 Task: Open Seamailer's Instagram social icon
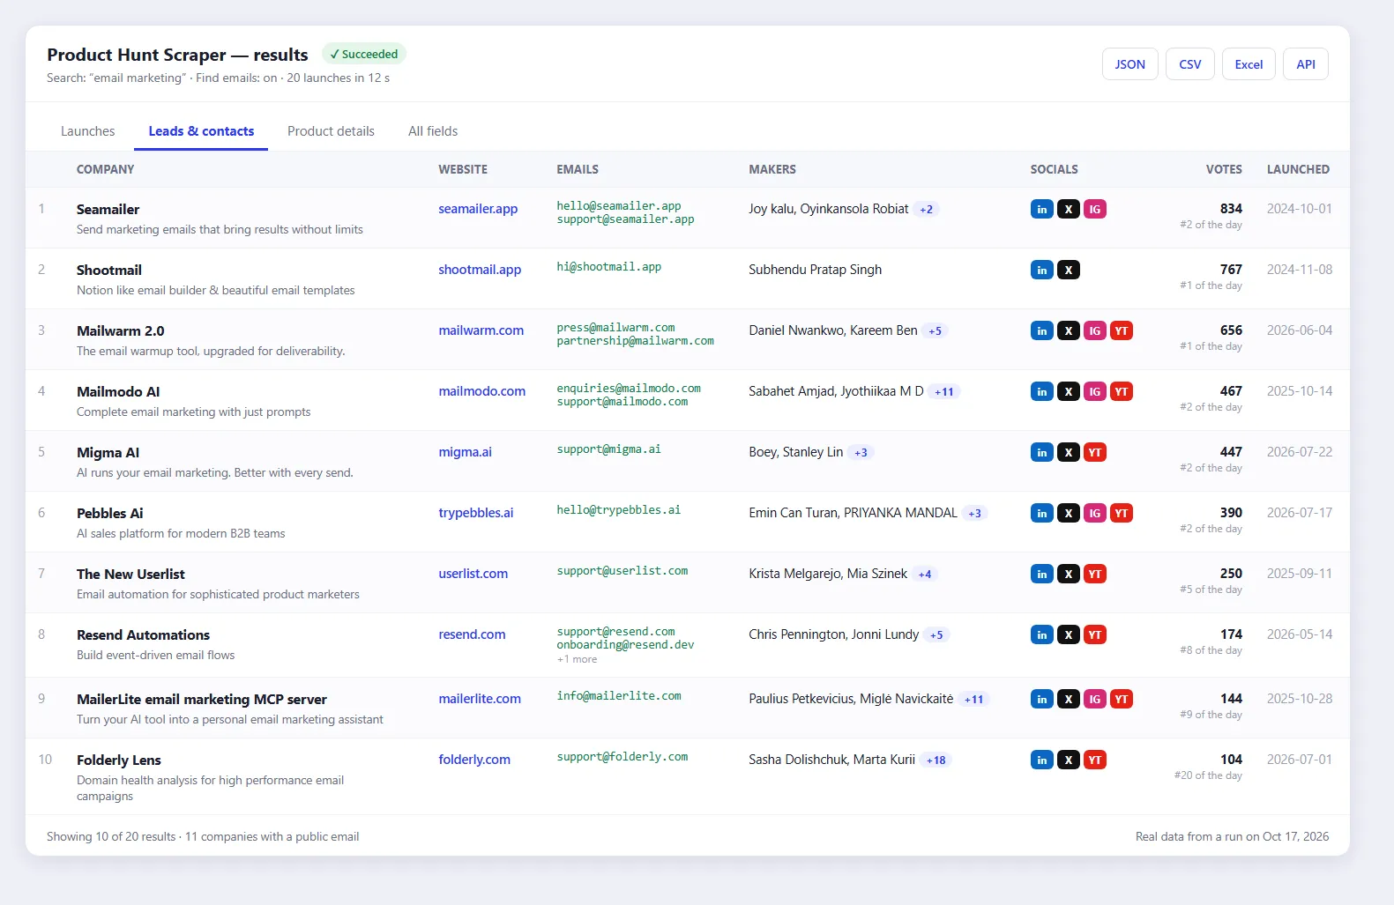[1094, 209]
